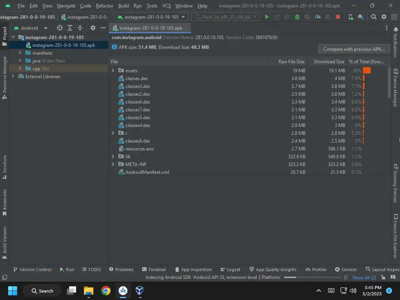The height and width of the screenshot is (300, 400).
Task: Open IDE settings gear in top toolbar
Action: (384, 17)
